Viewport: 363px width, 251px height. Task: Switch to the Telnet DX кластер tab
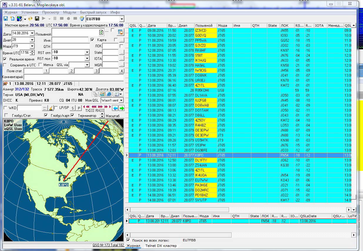tap(161, 246)
